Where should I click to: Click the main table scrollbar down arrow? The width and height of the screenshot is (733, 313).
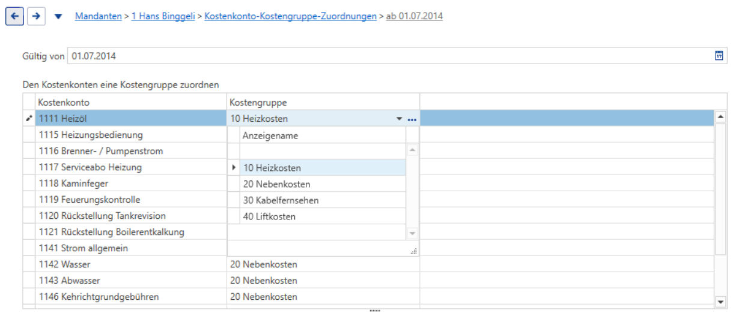click(x=721, y=301)
